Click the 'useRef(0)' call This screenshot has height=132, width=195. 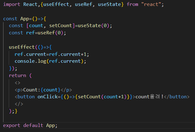tap(50, 33)
